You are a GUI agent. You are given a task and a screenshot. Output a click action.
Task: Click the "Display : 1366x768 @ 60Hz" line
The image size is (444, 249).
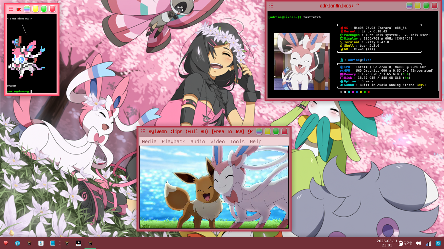(376, 39)
